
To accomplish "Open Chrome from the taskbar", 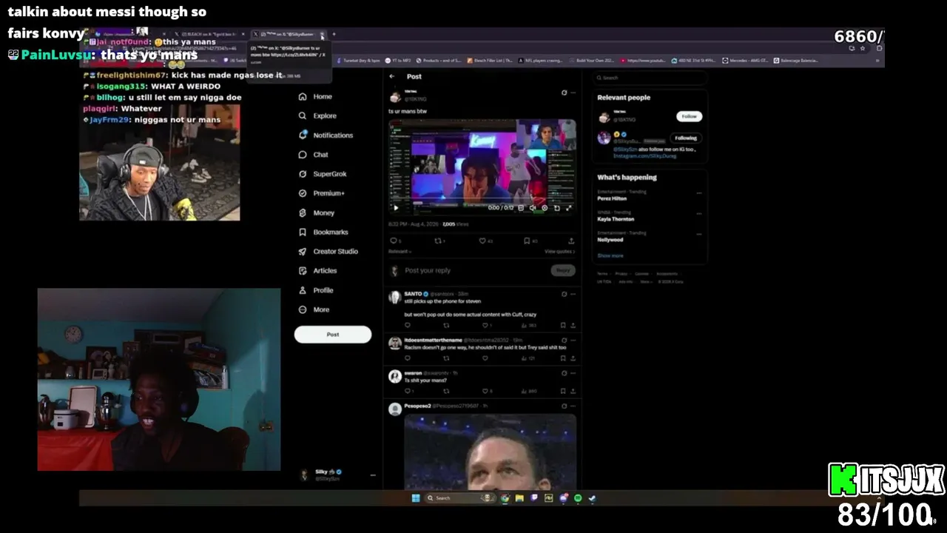I will coord(505,498).
